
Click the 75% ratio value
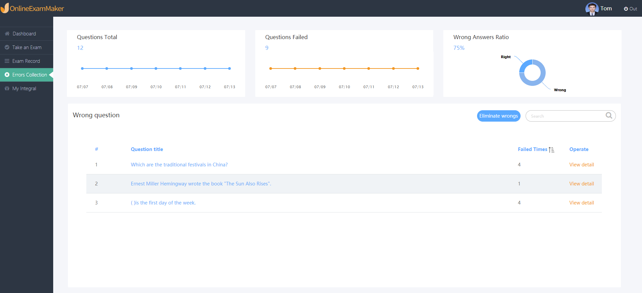click(459, 48)
